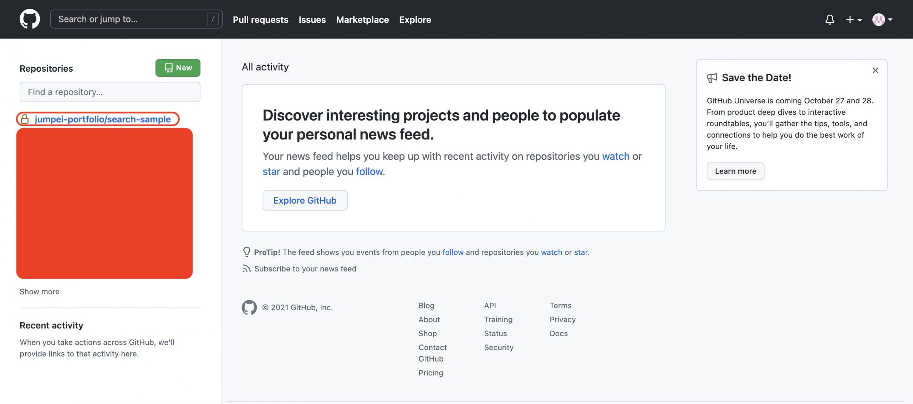Open the user avatar menu
This screenshot has height=404, width=913.
(882, 20)
